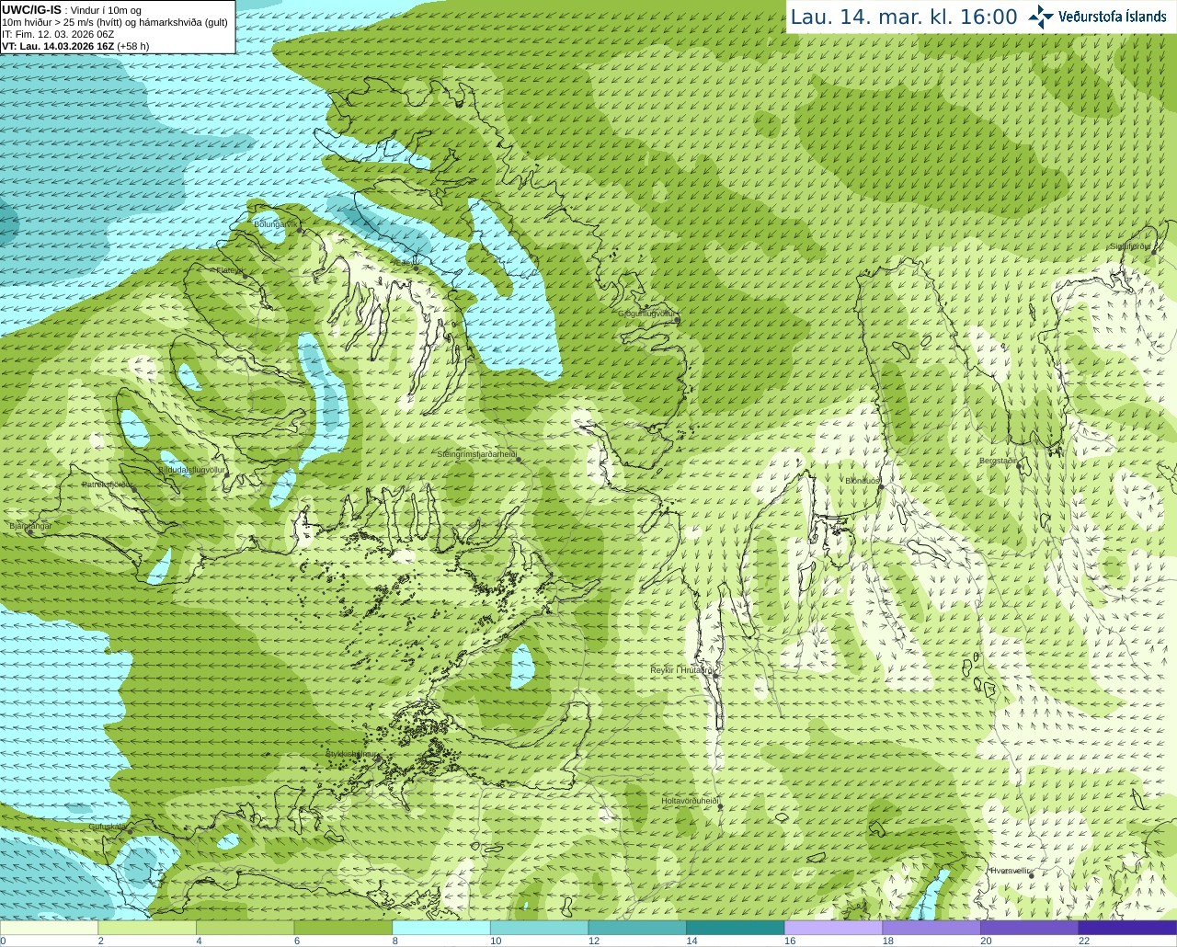
Task: Click the 18–20 m/s purple swatch
Action: point(931,928)
